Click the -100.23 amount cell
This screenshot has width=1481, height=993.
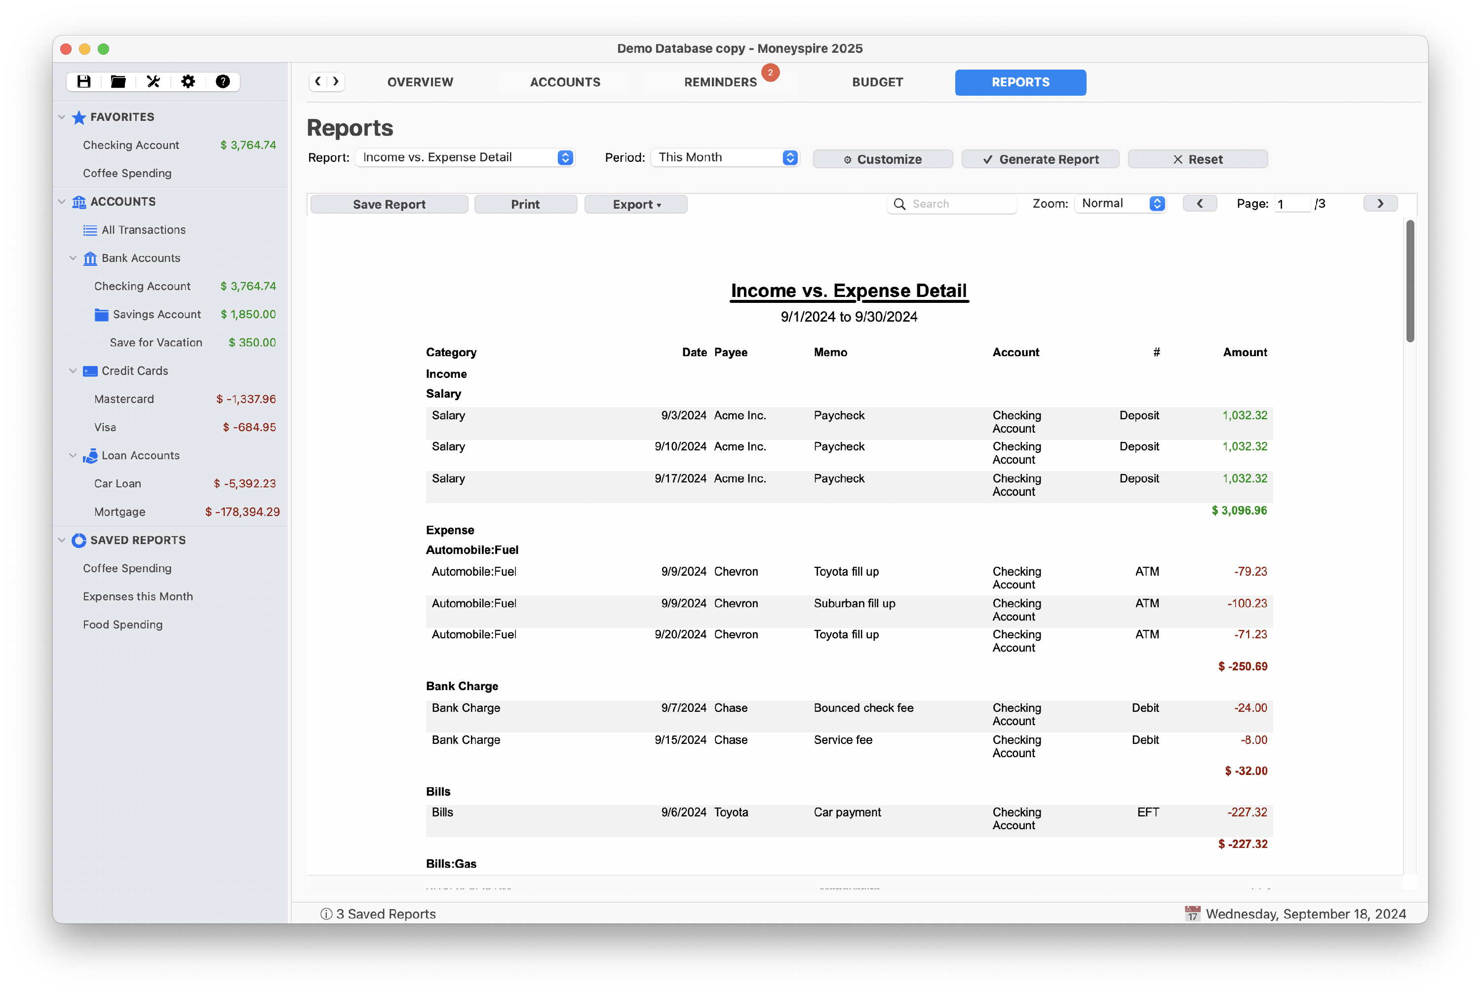point(1247,603)
